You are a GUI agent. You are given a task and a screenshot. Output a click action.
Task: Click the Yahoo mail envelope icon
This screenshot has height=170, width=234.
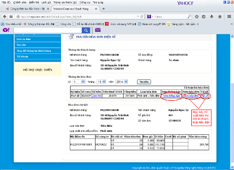[x=98, y=30]
